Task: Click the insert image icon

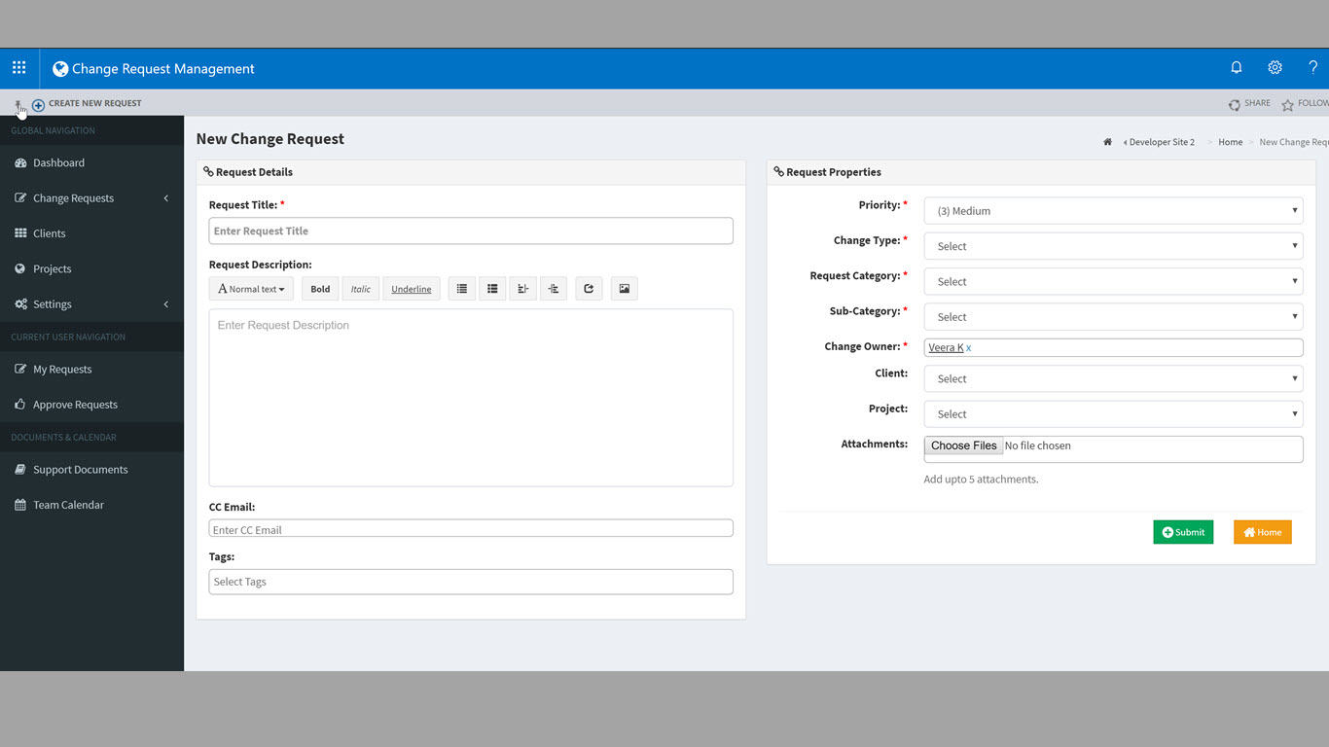Action: (x=625, y=289)
